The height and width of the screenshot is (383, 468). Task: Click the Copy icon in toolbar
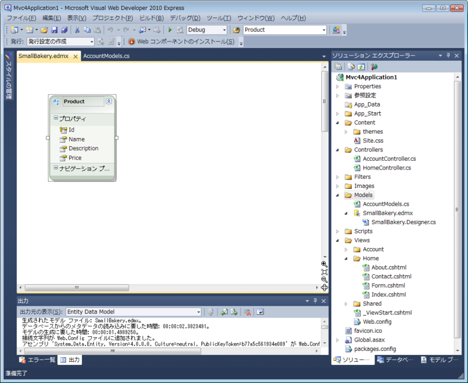click(87, 30)
